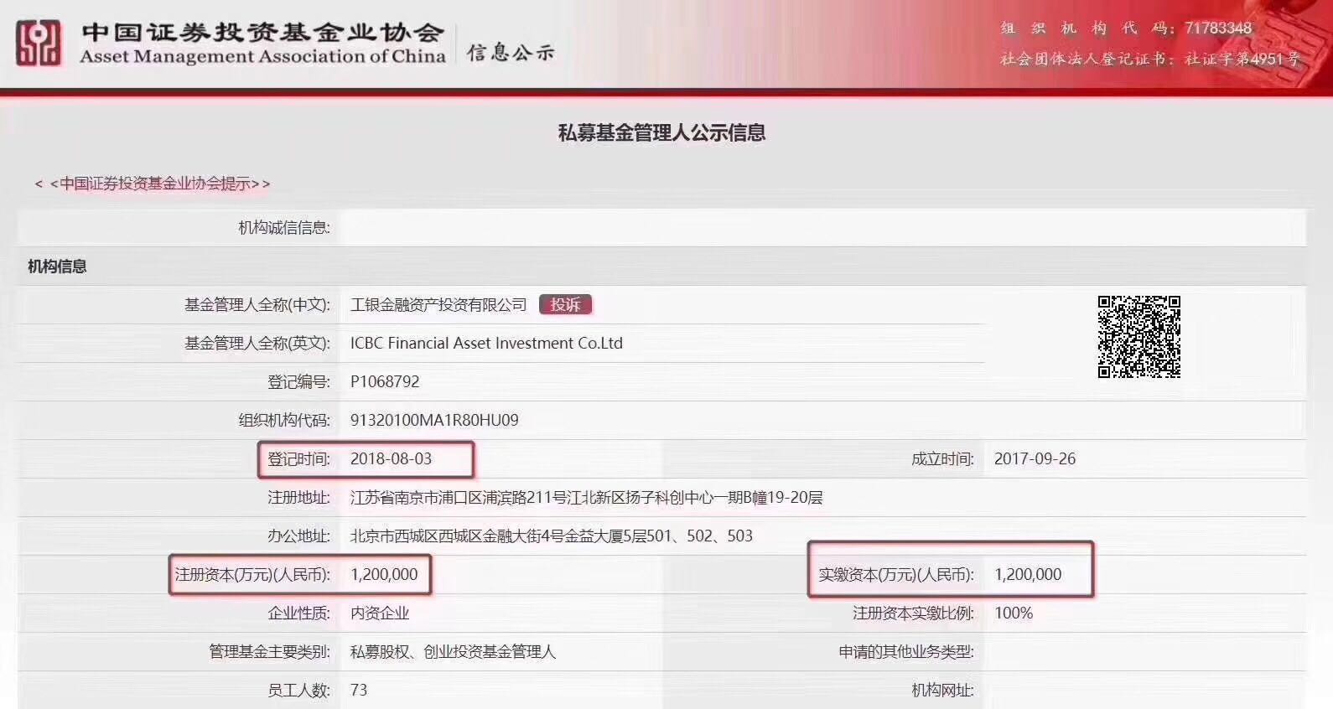Click the 办公地址 Beijing address value
This screenshot has width=1333, height=709.
coord(551,536)
